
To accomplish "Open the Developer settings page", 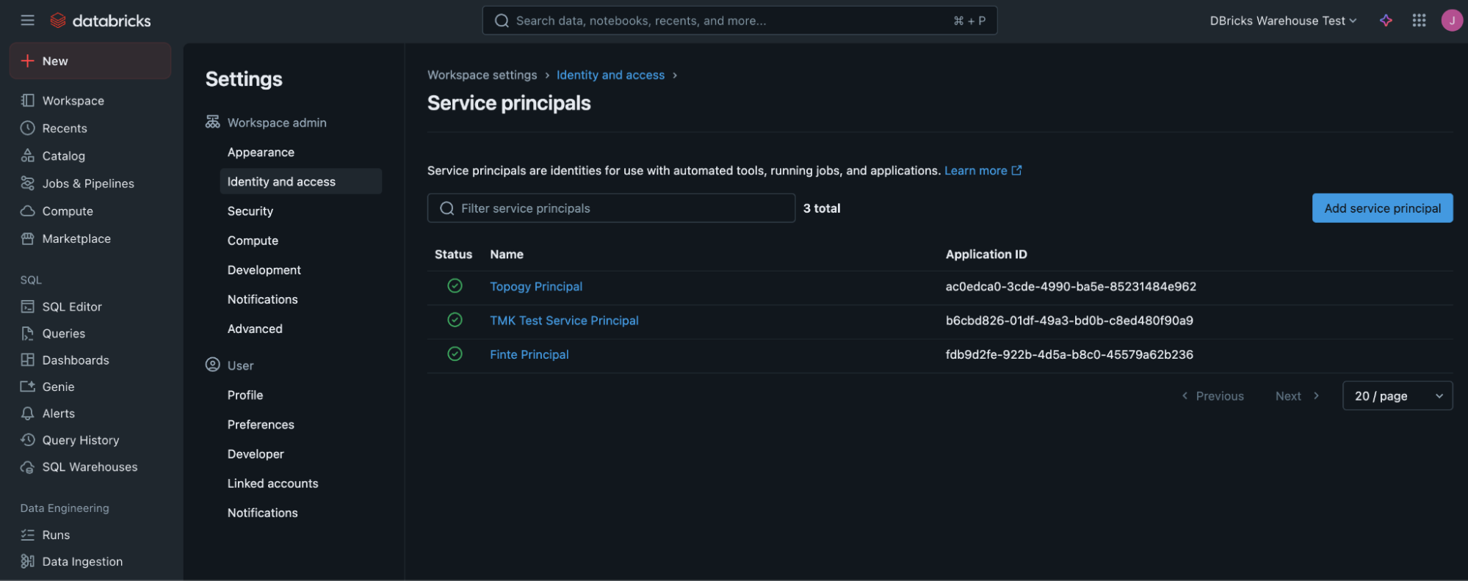I will 256,454.
